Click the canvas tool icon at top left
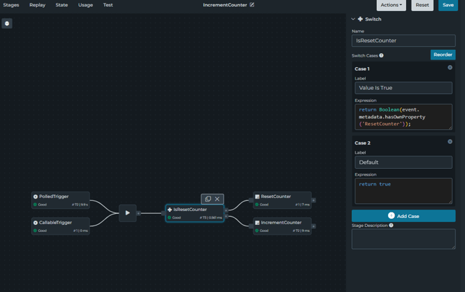This screenshot has height=292, width=465. point(7,24)
